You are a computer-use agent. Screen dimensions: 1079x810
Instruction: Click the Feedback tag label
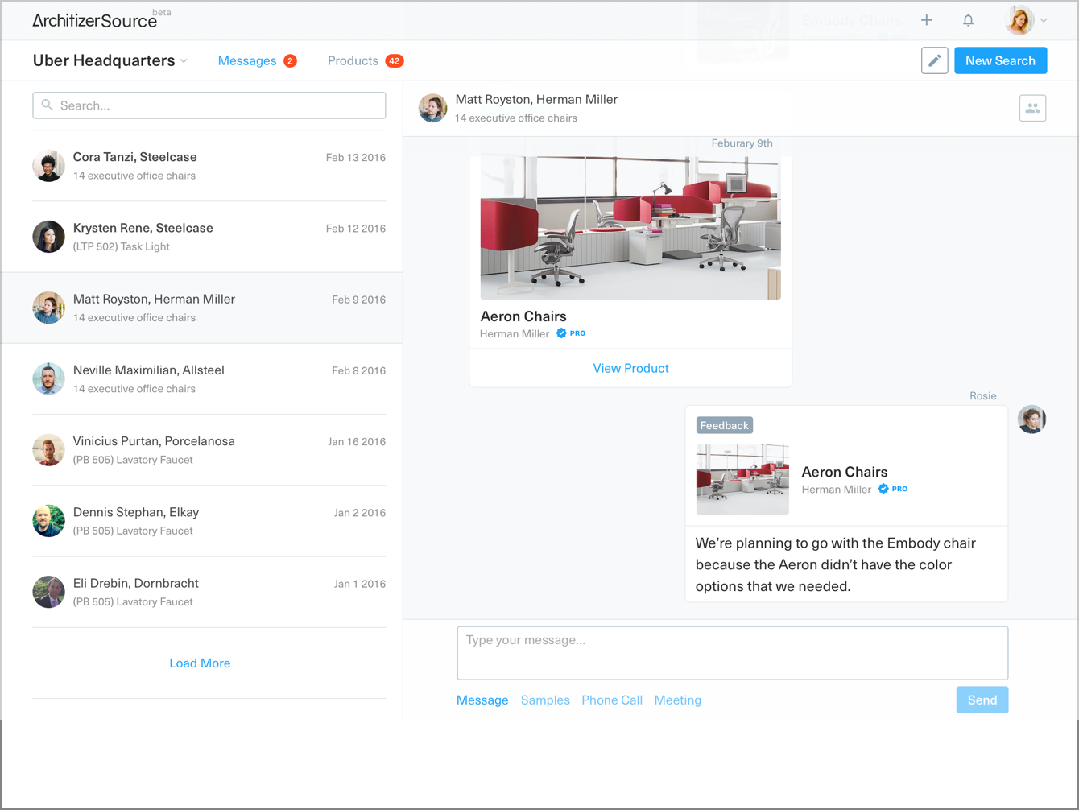tap(724, 425)
